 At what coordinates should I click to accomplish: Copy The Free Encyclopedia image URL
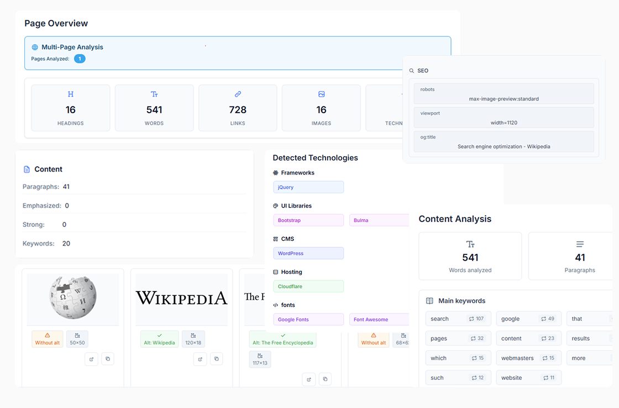(325, 379)
